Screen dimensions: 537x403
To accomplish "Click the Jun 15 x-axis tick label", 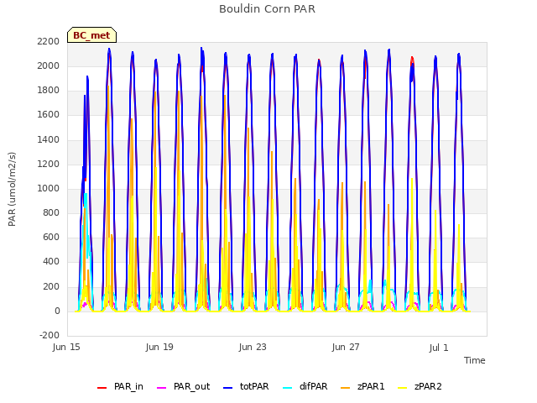I will [x=66, y=347].
